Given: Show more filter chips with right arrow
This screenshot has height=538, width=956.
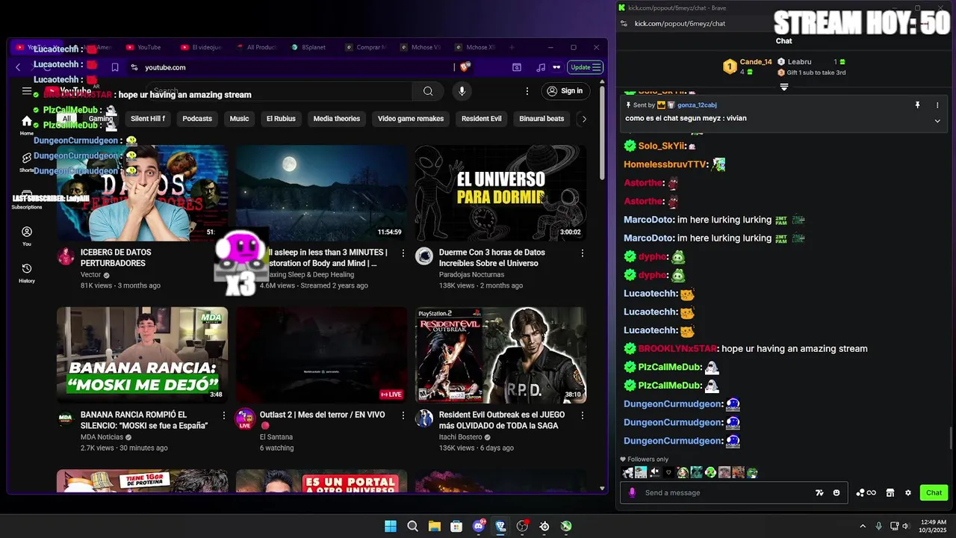Looking at the screenshot, I should pos(584,119).
